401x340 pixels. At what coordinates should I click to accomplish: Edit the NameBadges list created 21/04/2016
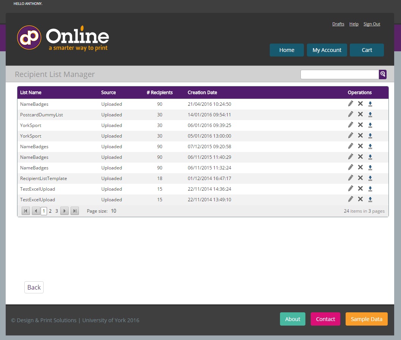coord(351,103)
